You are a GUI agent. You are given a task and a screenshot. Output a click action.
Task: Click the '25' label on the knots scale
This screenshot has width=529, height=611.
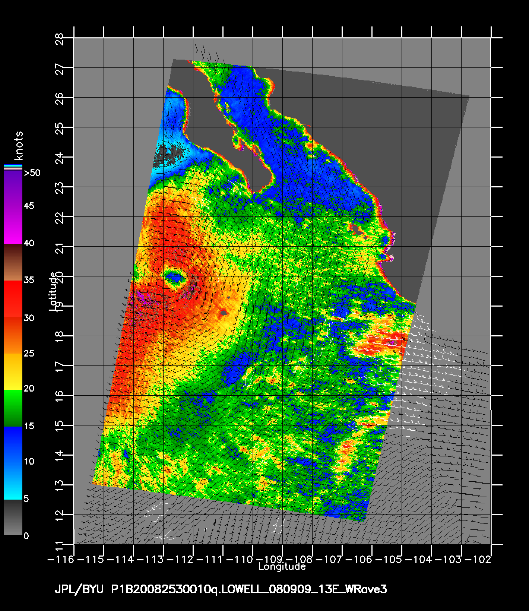(x=29, y=353)
